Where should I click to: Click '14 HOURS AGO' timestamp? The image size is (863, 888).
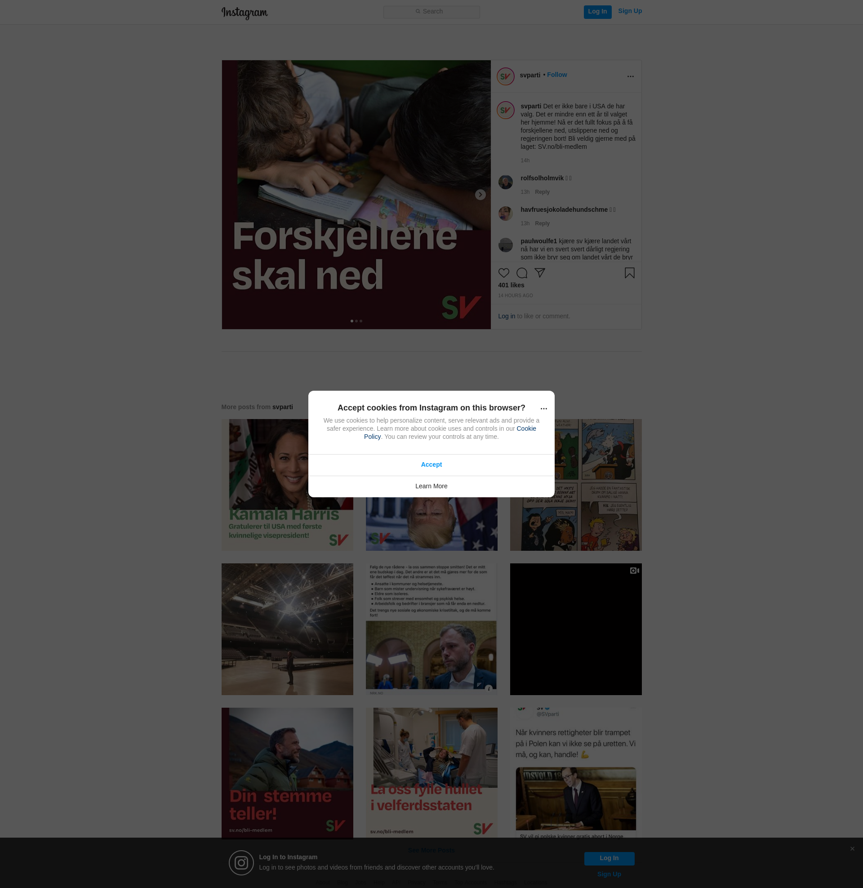pyautogui.click(x=516, y=295)
